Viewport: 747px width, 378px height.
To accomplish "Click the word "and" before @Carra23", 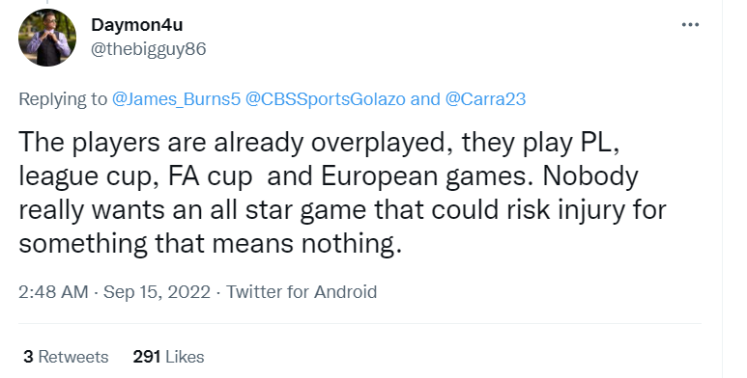I will (425, 99).
